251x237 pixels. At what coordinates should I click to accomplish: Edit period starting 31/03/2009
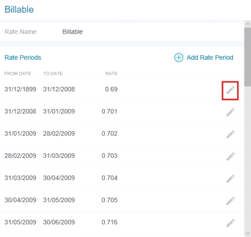230,179
